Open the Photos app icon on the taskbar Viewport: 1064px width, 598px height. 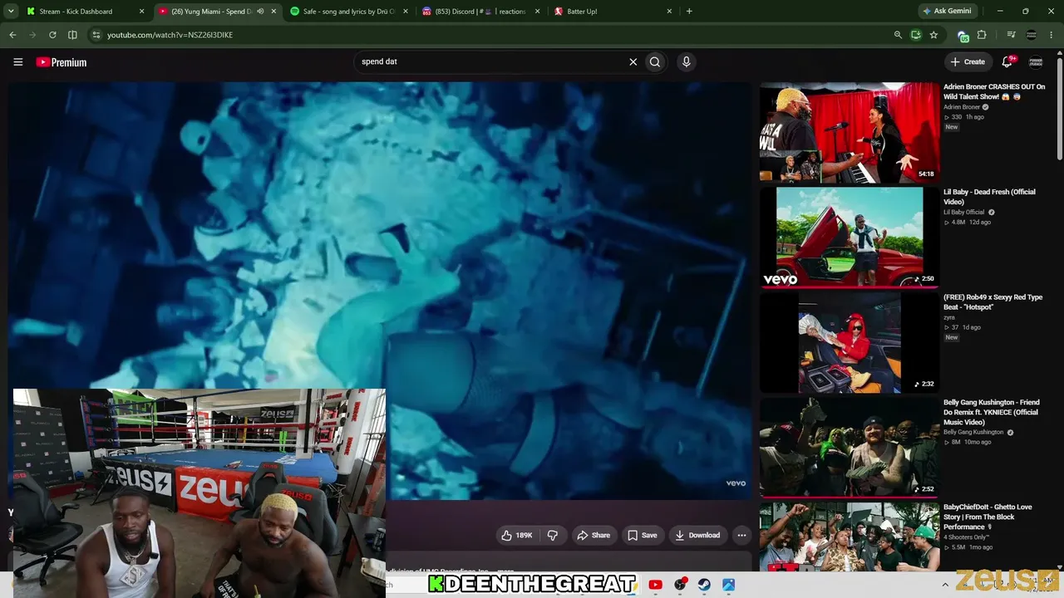(728, 585)
